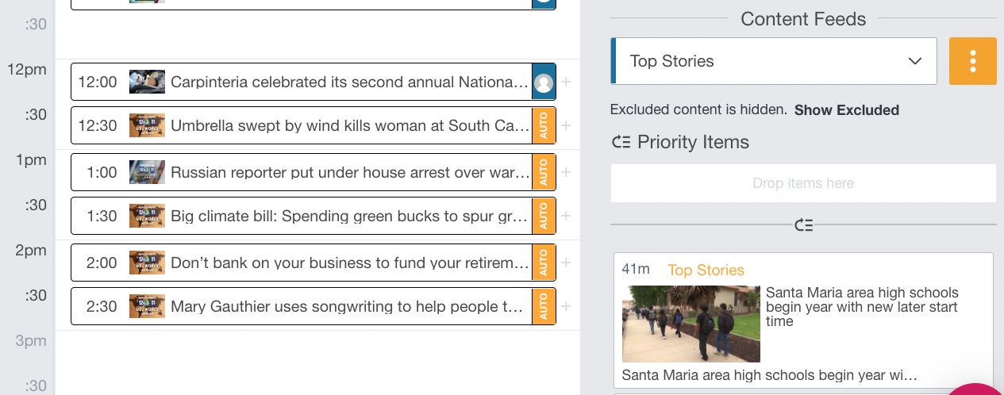Expand the Top Stories feed dropdown
Screen dimensions: 1004x395
tap(774, 61)
